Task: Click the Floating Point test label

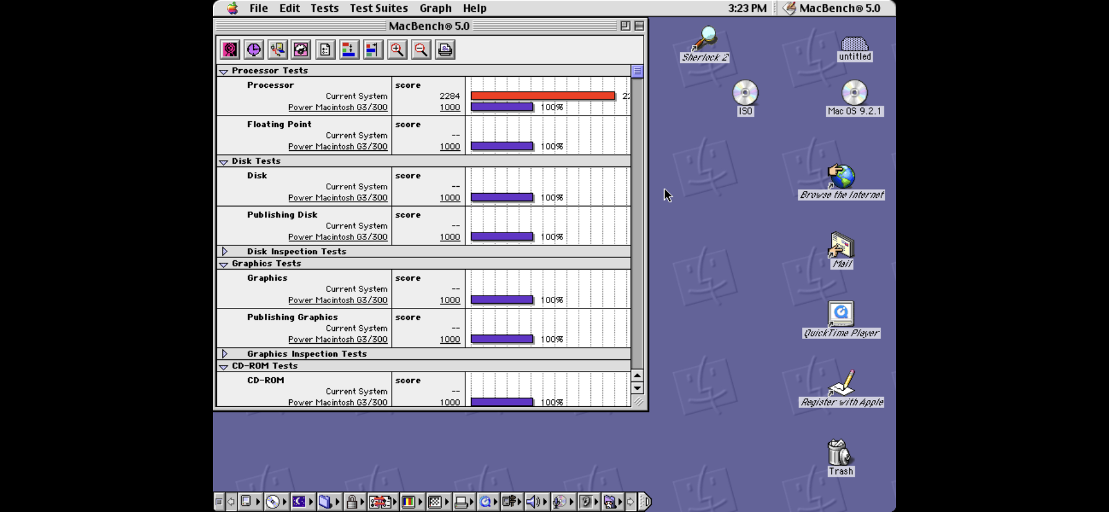Action: [279, 124]
